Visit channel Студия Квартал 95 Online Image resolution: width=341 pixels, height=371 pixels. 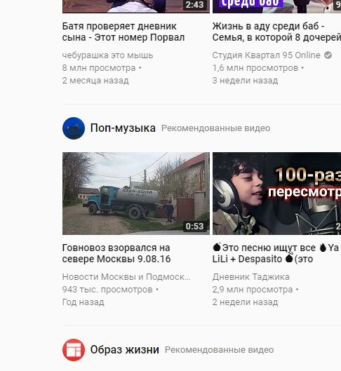pos(266,55)
